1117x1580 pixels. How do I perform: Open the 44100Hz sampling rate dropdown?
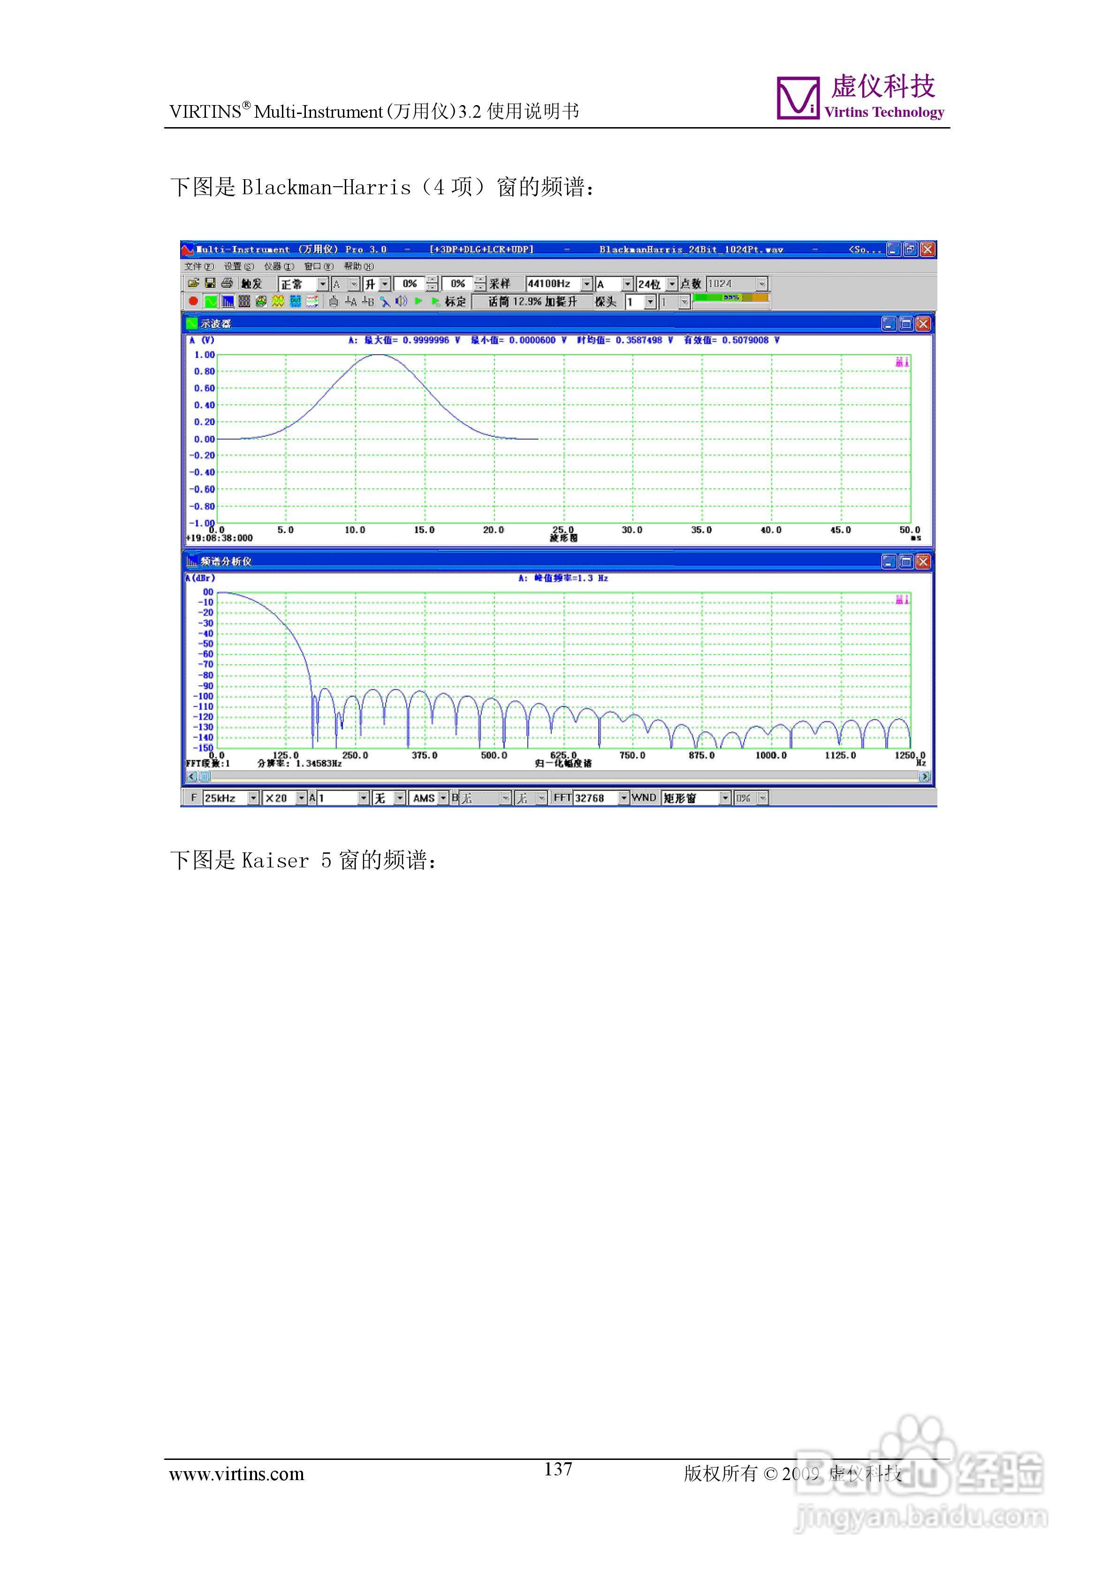click(x=586, y=283)
